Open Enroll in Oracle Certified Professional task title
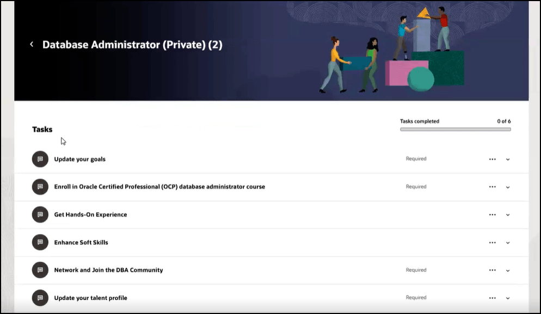The image size is (541, 314). point(159,187)
